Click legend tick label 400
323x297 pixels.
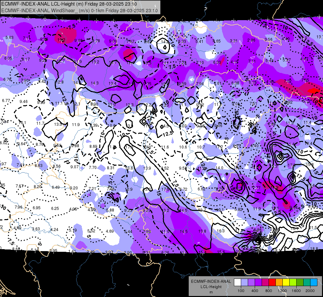pos(255,291)
